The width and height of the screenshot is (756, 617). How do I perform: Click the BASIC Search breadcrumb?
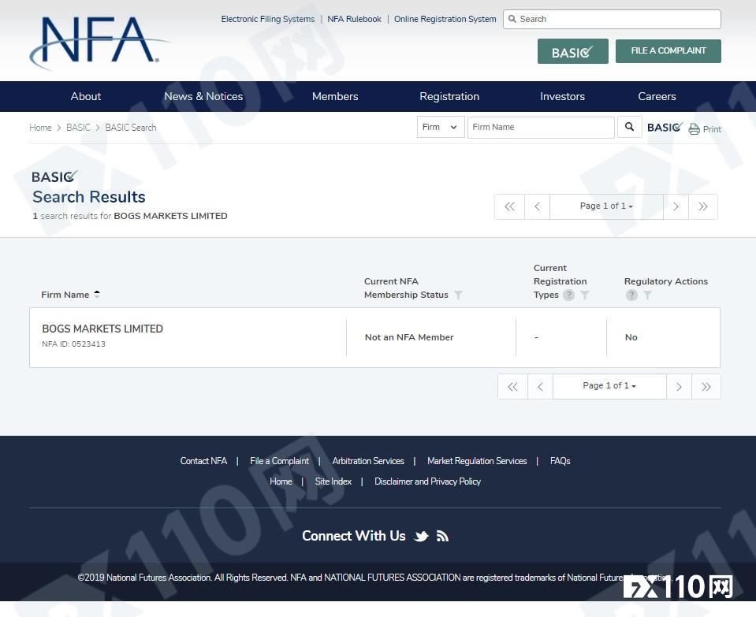[x=131, y=128]
